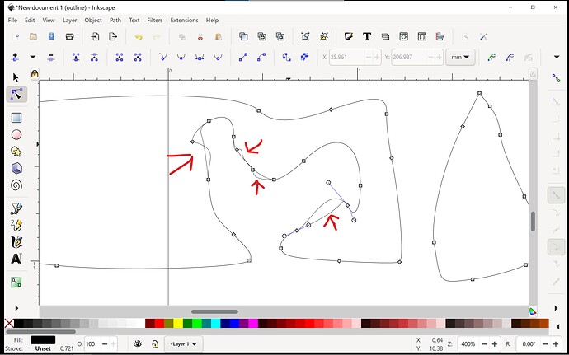
Task: Choose the Connector tool in toolbox
Action: (16, 283)
